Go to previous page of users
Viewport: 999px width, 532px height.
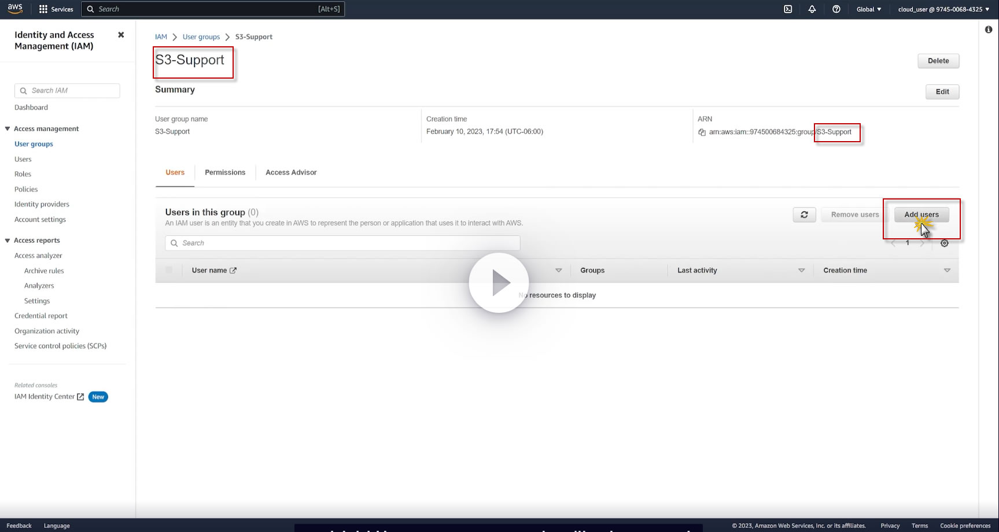[893, 243]
